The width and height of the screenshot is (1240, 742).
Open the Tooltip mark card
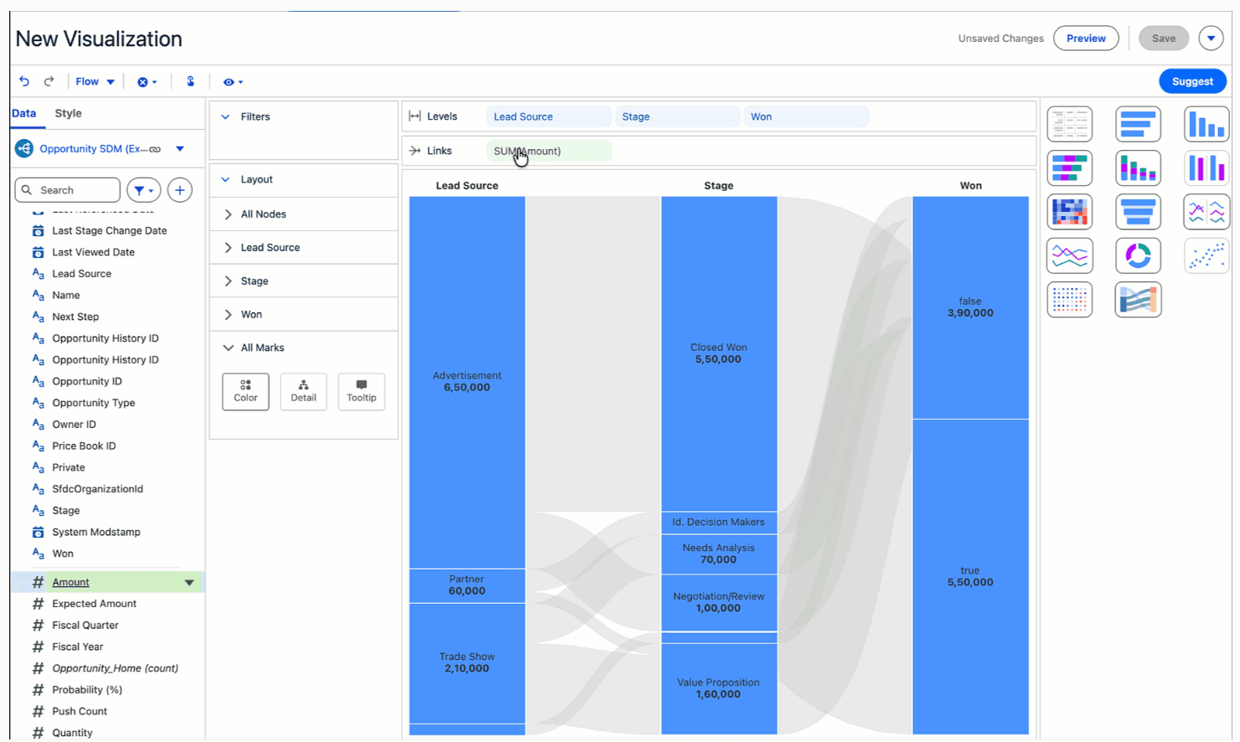click(361, 391)
